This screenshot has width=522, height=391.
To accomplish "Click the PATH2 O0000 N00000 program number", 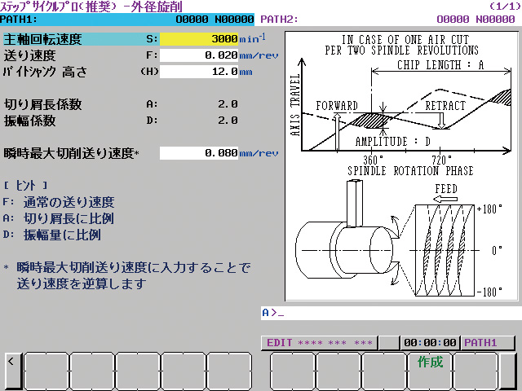I will click(476, 20).
